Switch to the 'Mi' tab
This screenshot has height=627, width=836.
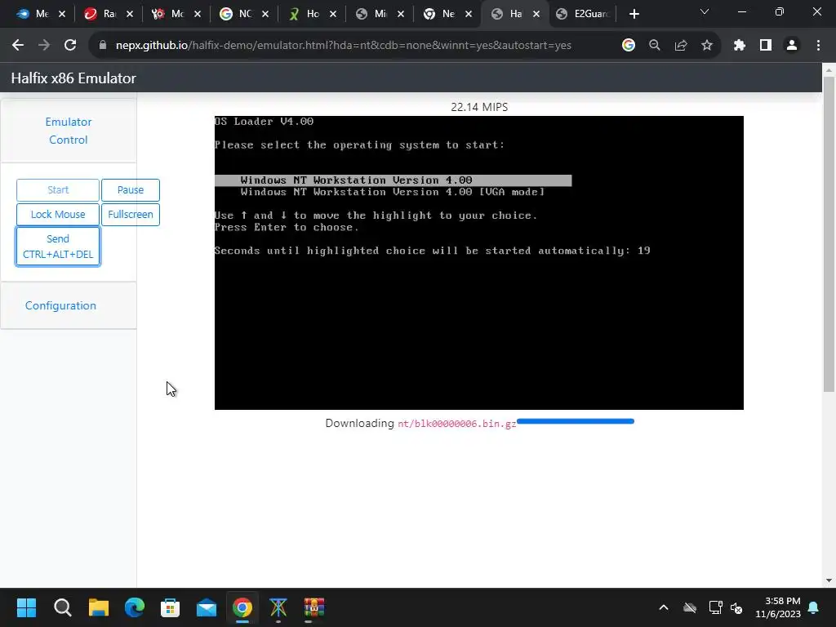(x=372, y=14)
